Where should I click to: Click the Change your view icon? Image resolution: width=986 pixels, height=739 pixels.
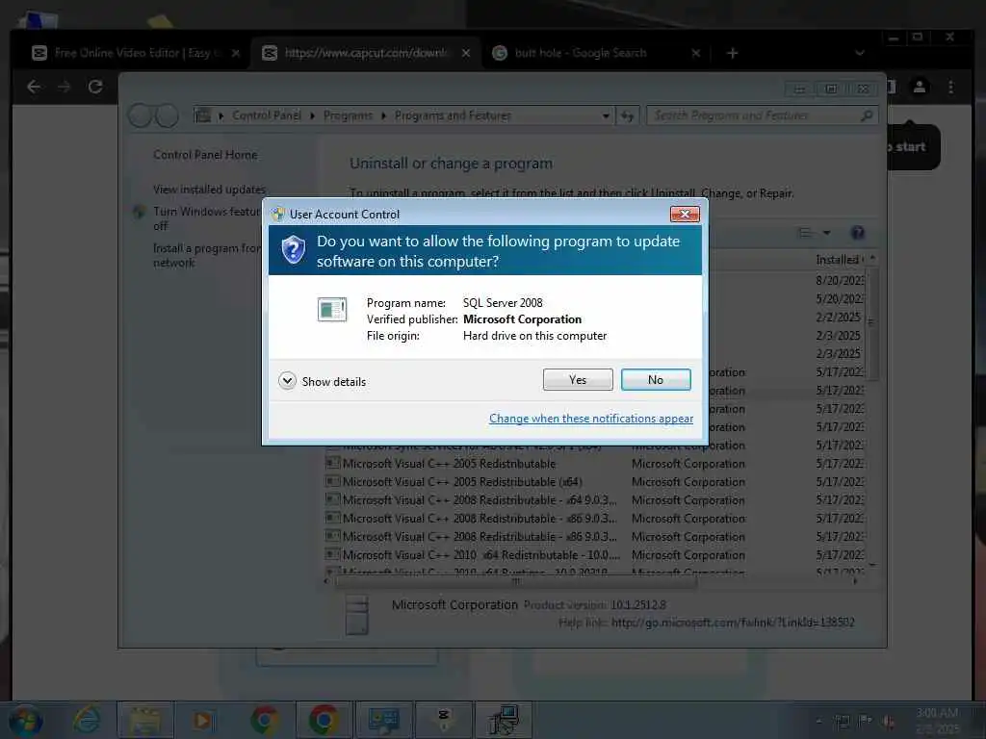tap(805, 233)
